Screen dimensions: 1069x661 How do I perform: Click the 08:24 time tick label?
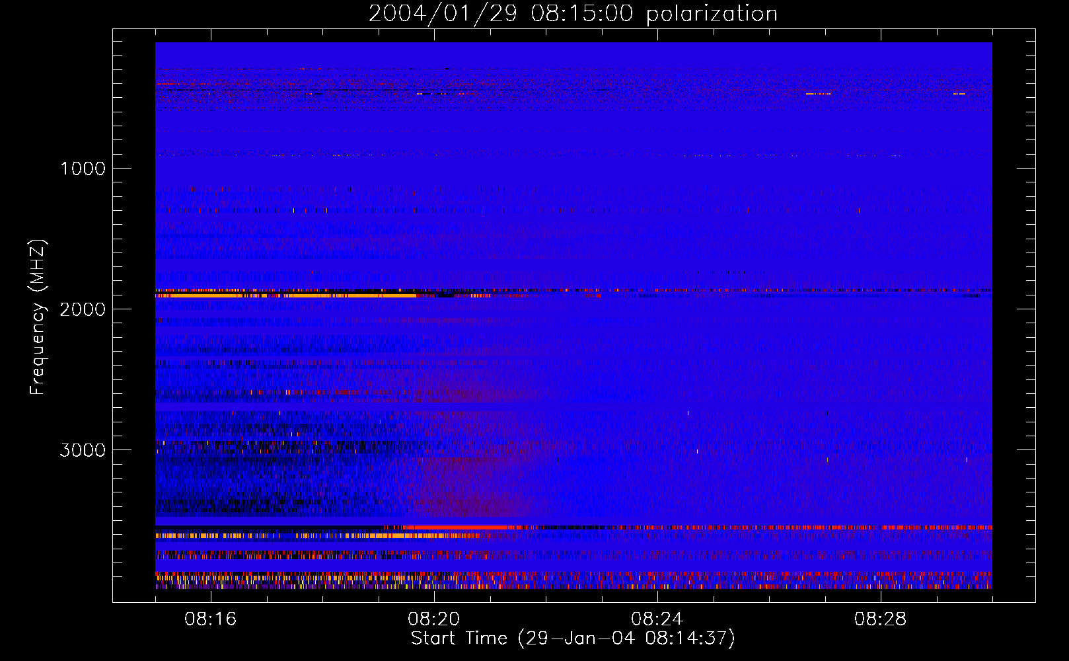[x=657, y=619]
